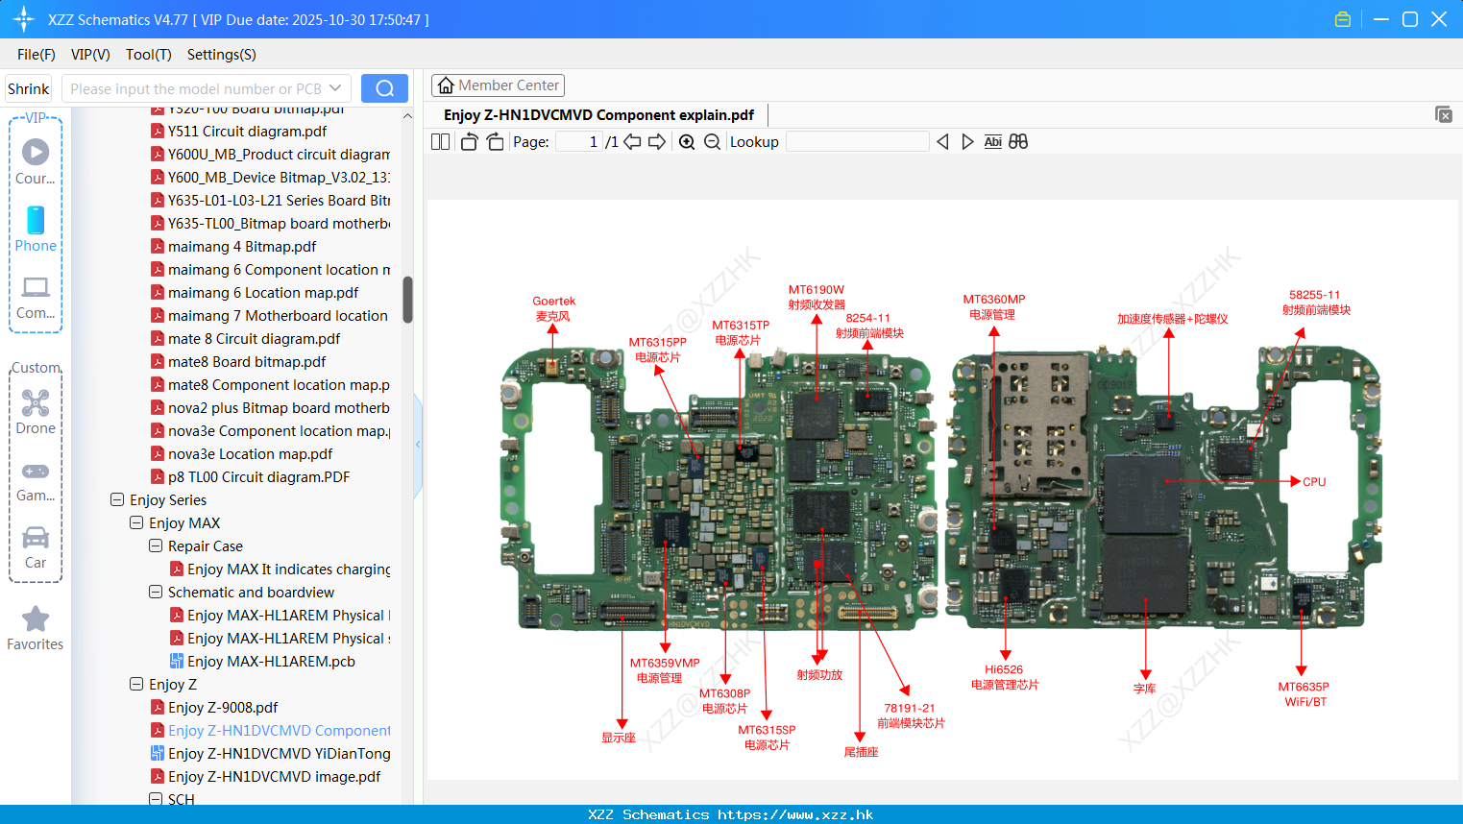Viewport: 1463px width, 824px height.
Task: Open the Settings menu
Action: (x=222, y=55)
